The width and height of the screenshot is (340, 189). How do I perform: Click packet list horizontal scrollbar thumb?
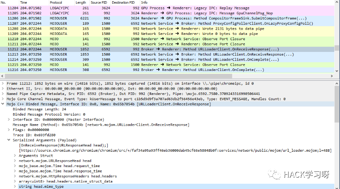pos(118,76)
